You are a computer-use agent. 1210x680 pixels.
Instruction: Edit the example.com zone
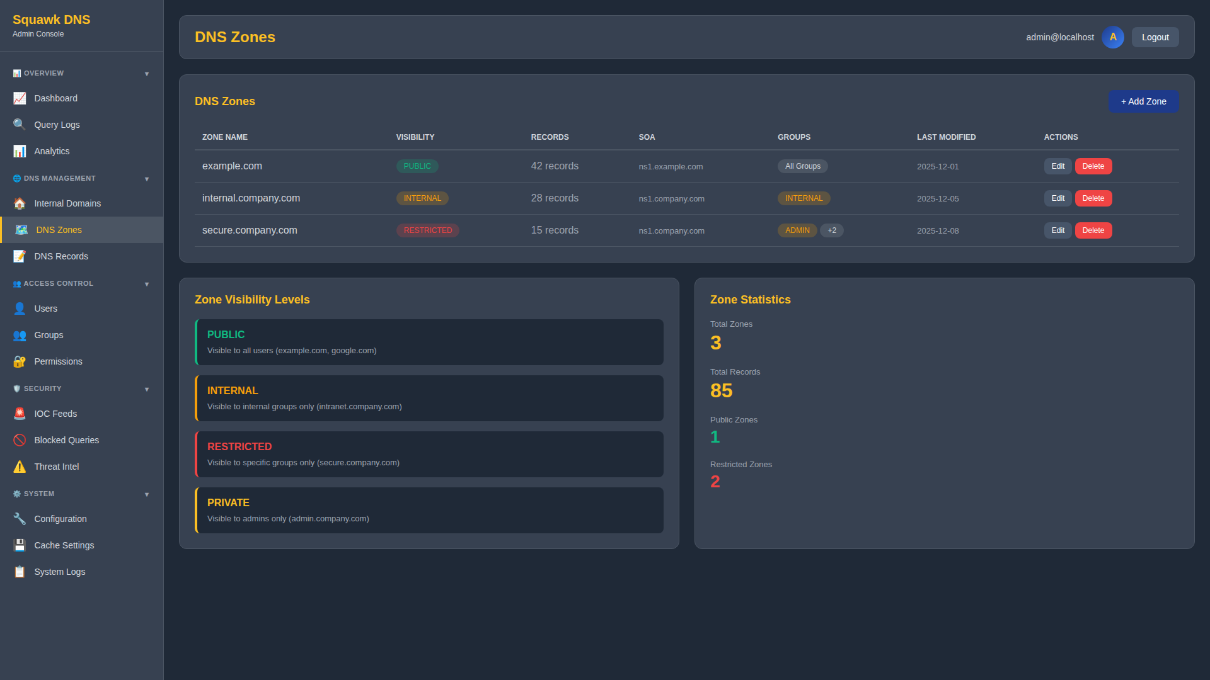1057,166
